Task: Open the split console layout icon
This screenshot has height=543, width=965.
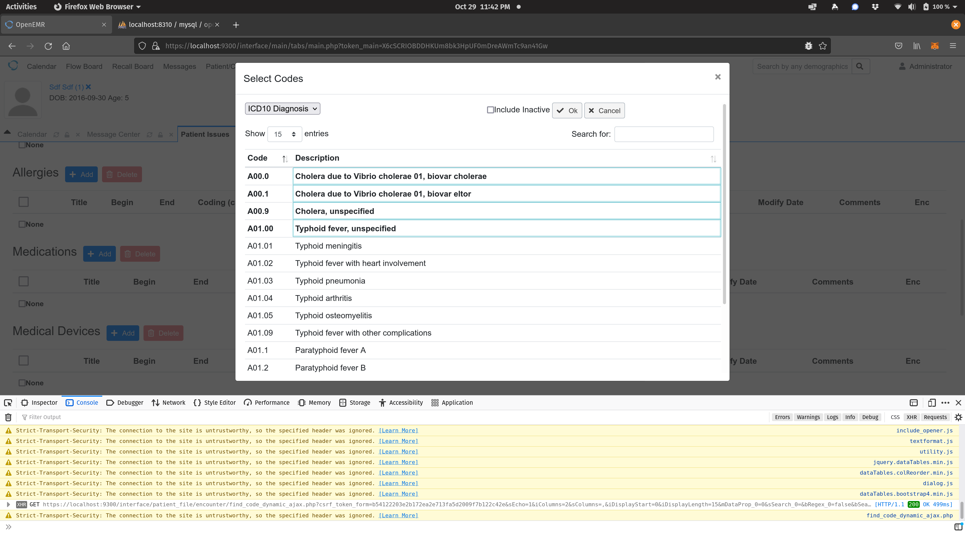Action: 913,402
